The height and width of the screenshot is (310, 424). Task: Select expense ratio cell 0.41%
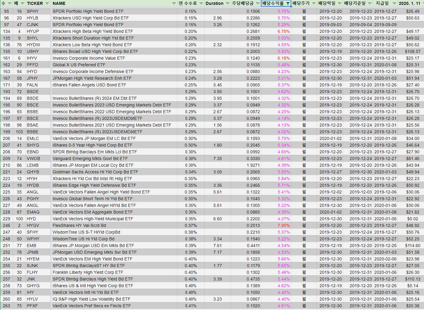[191, 306]
